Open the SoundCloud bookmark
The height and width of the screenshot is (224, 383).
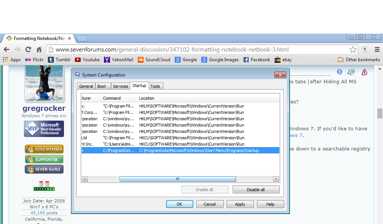point(154,60)
